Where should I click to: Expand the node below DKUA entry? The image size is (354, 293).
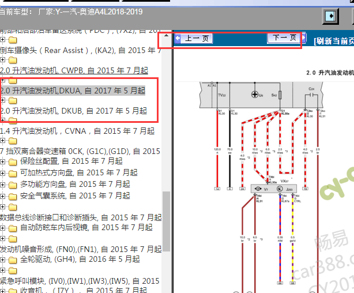coord(2,100)
